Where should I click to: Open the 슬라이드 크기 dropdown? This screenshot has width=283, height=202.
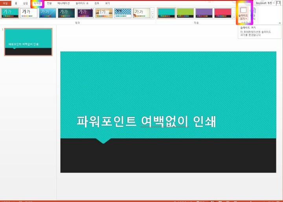coord(243,14)
